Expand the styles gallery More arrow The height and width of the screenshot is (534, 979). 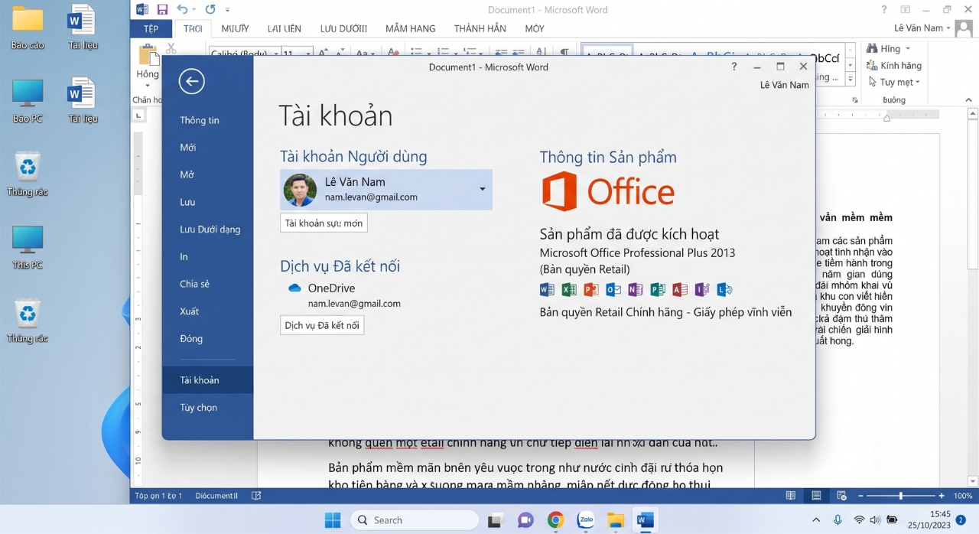coord(851,80)
